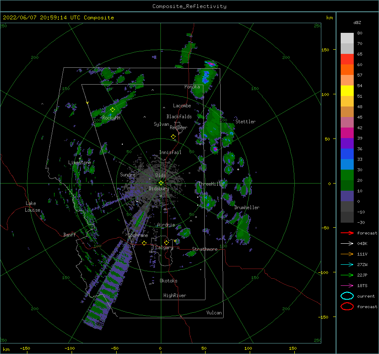This screenshot has width=379, height=354.
Task: Click the Olds city label
Action: pos(160,176)
